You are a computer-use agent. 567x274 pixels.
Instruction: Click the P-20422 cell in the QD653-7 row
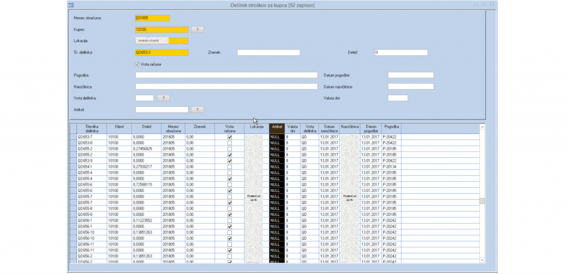point(391,137)
